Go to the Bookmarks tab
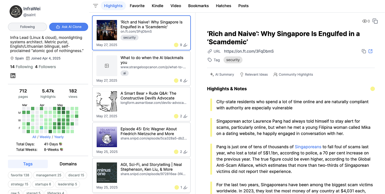385x194 pixels. 199,6
